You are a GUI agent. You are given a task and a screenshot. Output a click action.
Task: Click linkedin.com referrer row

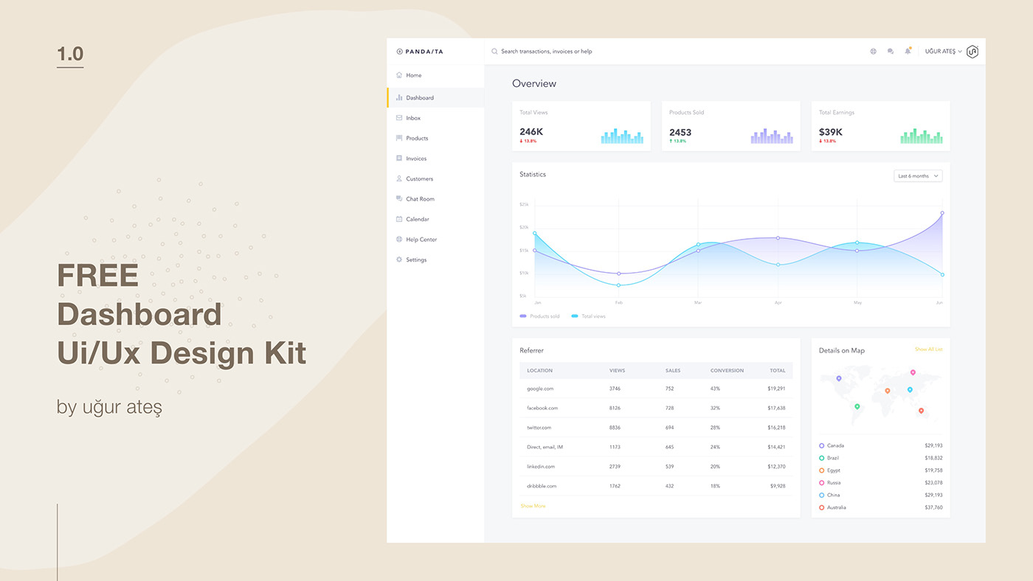tap(656, 467)
